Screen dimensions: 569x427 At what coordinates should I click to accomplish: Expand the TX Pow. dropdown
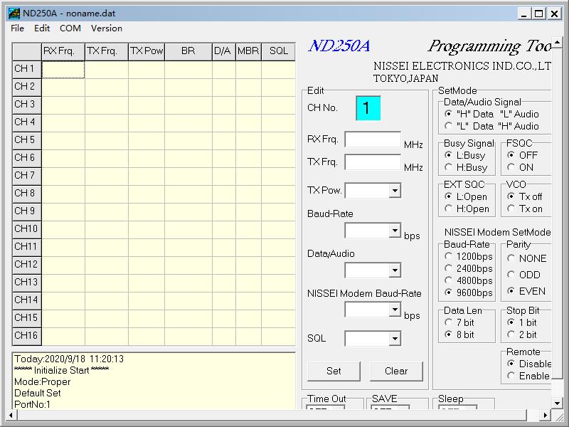(x=395, y=191)
